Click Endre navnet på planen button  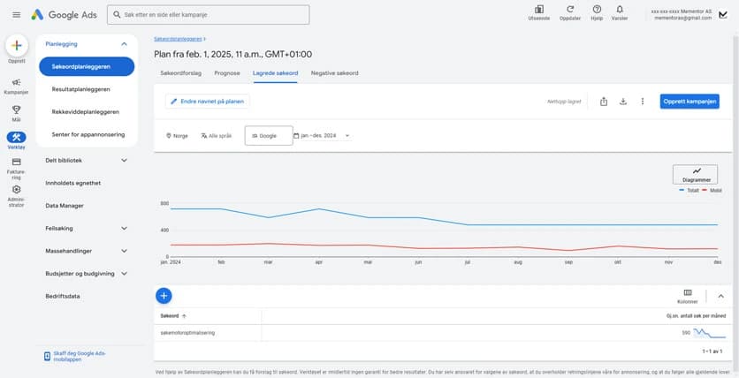click(208, 102)
